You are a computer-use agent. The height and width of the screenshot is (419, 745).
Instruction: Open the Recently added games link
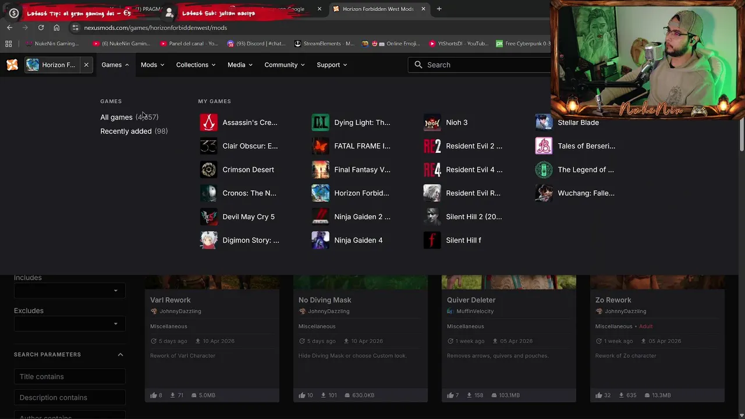(126, 131)
